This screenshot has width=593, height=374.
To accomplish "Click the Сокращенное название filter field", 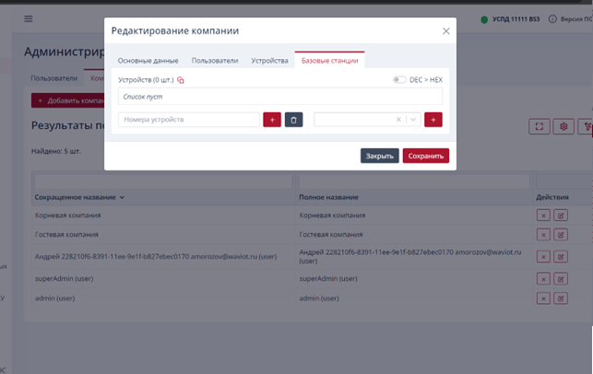I will point(163,181).
